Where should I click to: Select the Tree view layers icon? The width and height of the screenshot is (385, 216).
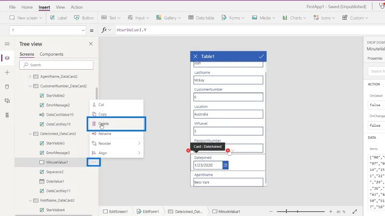point(7,58)
